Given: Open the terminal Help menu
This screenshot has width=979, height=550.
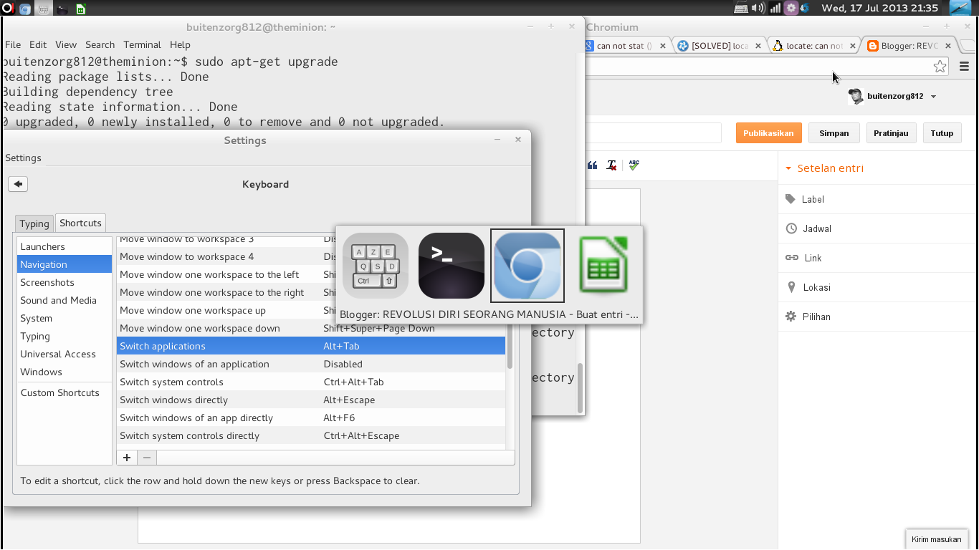Looking at the screenshot, I should (180, 44).
